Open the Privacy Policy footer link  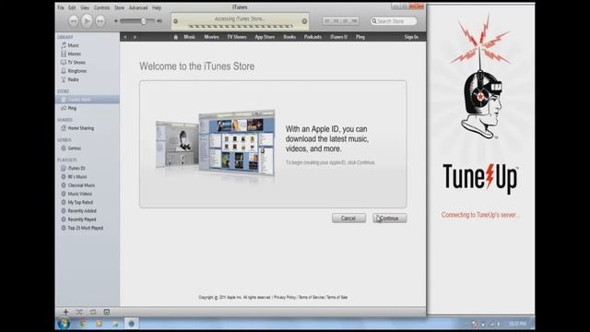point(285,297)
